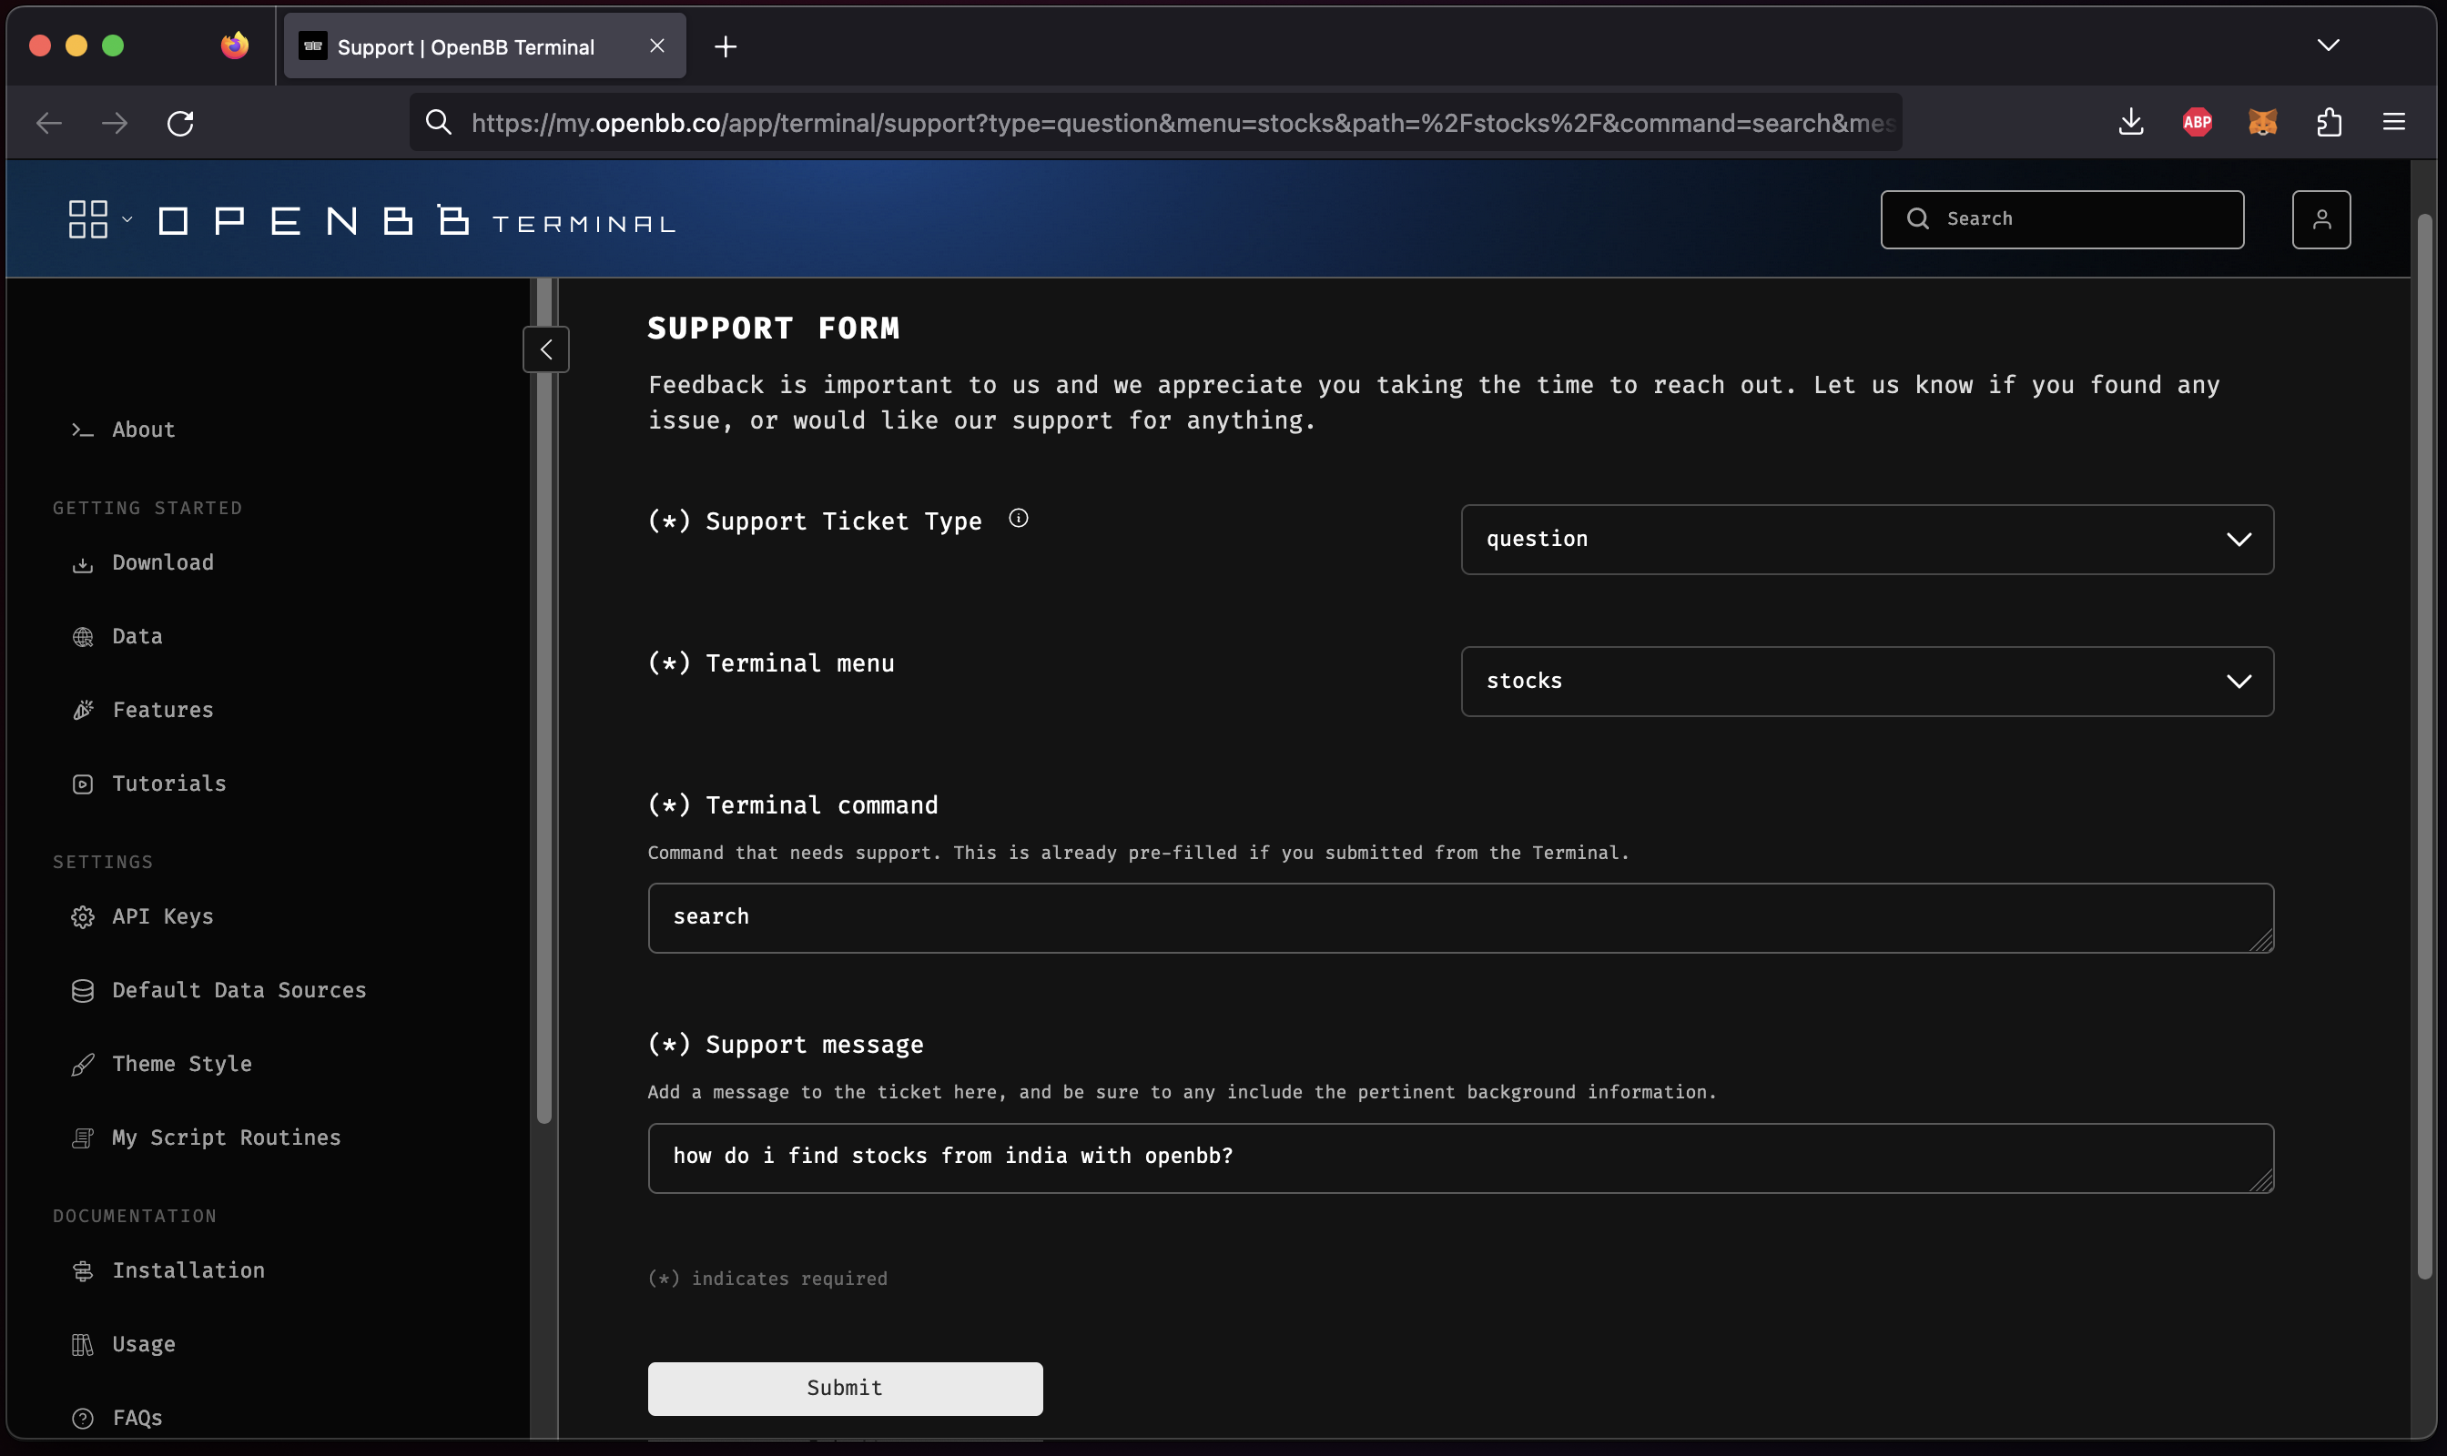Open the Download sidebar item
Viewport: 2447px width, 1456px height.
pos(162,563)
